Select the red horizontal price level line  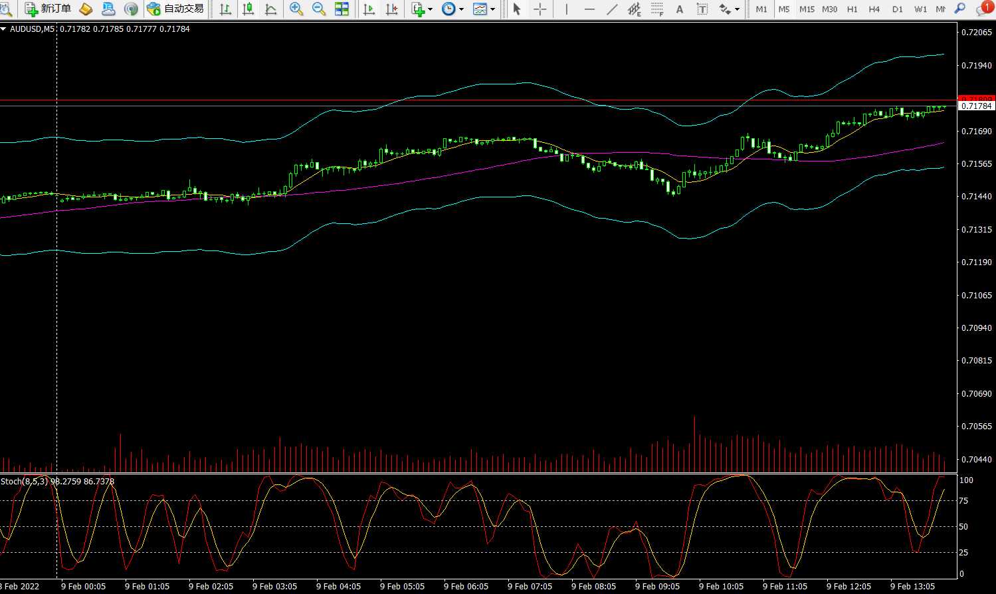coord(478,100)
